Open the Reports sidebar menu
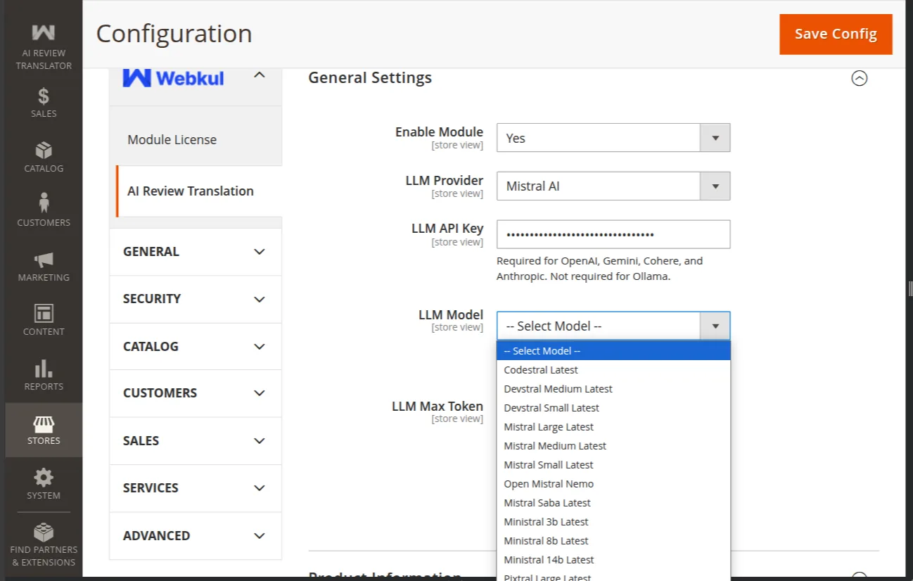This screenshot has width=913, height=581. [x=44, y=375]
